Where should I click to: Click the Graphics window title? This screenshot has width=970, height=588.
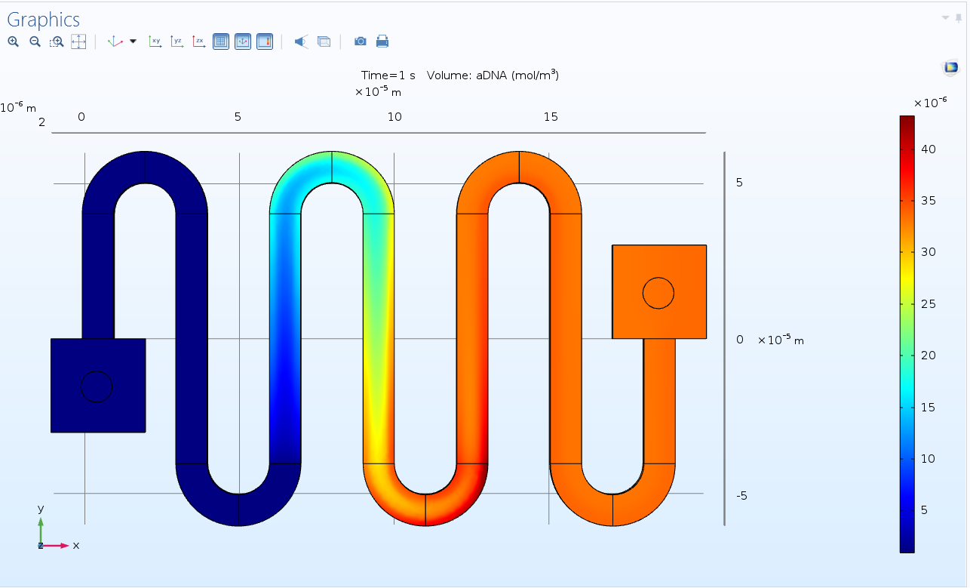click(43, 20)
